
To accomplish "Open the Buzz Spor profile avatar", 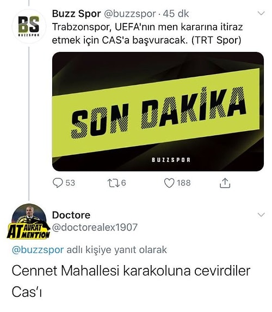I will 29,27.
